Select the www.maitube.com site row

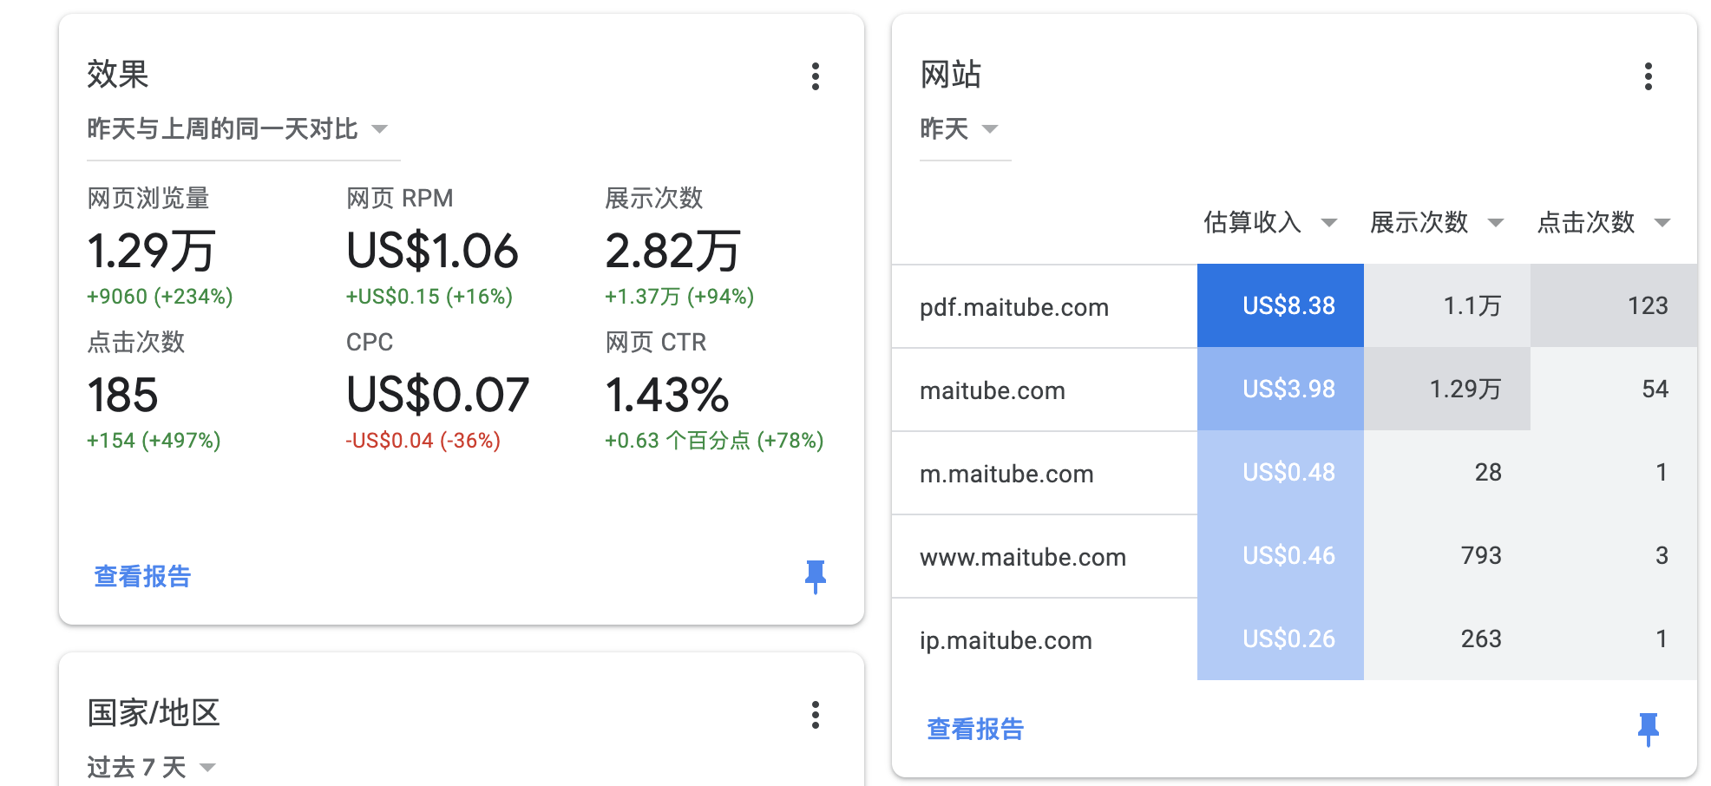1295,556
